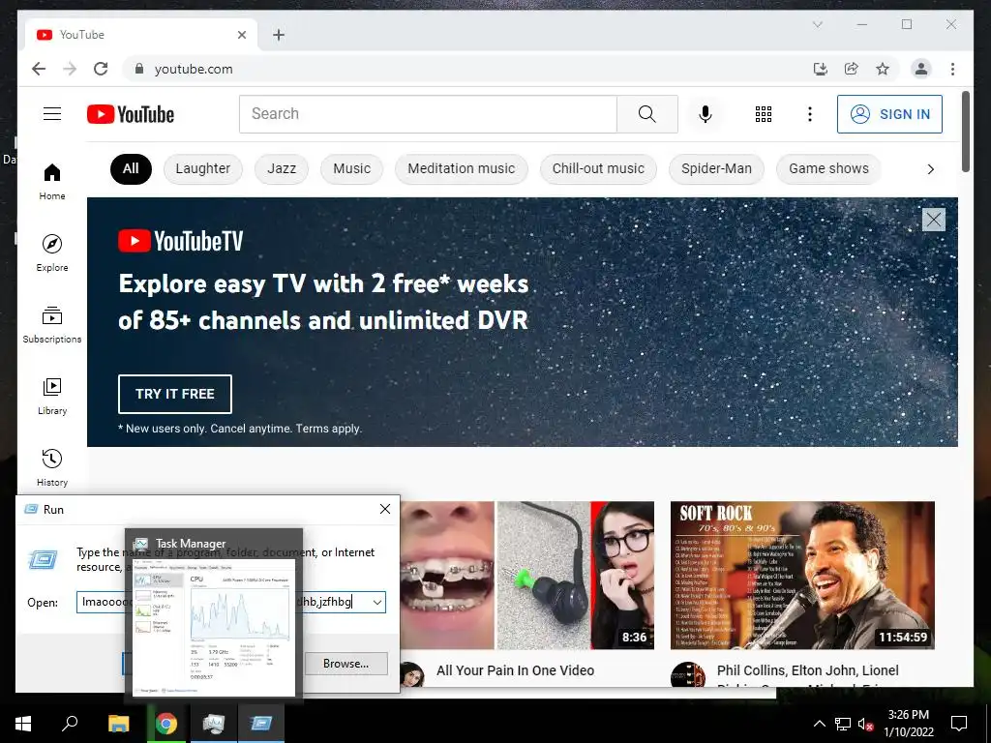Focus the YouTube search box
This screenshot has width=991, height=743.
[x=428, y=114]
